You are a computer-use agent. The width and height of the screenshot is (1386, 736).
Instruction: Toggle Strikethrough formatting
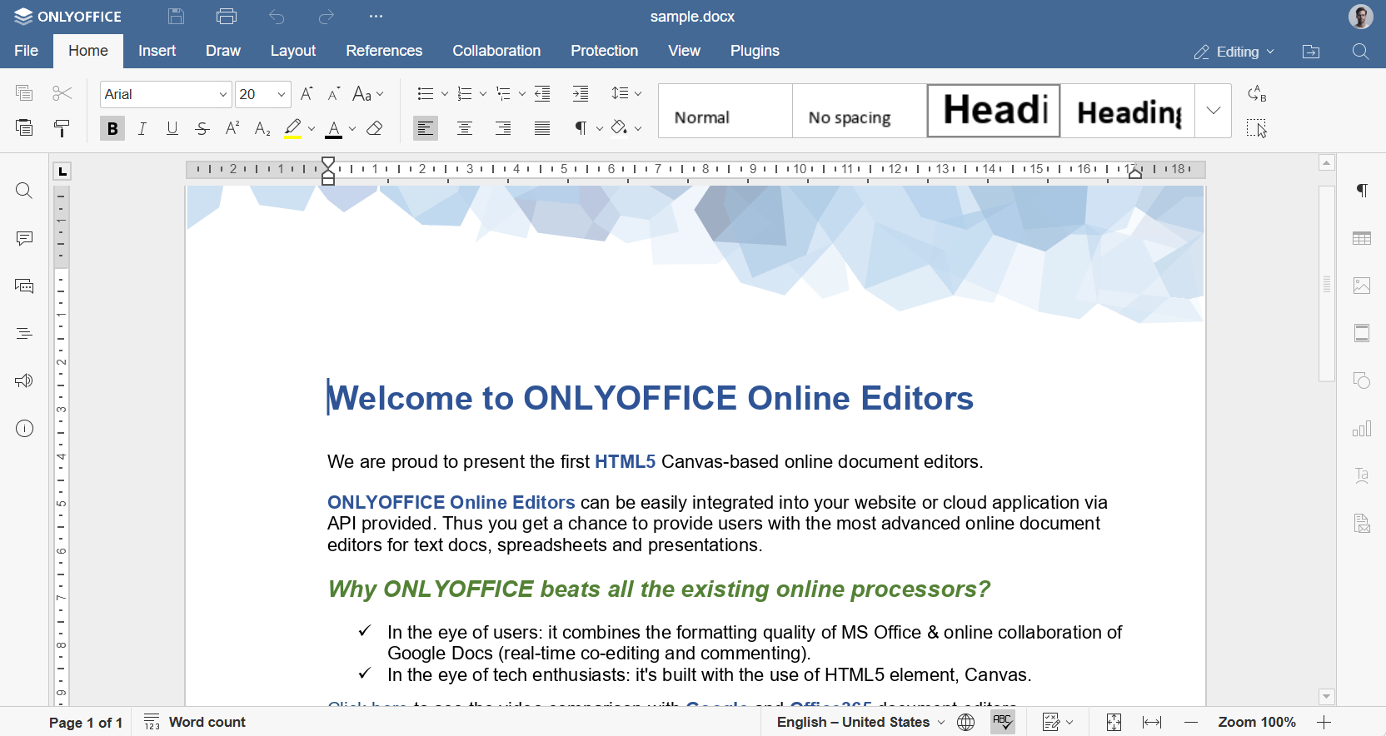pos(202,128)
